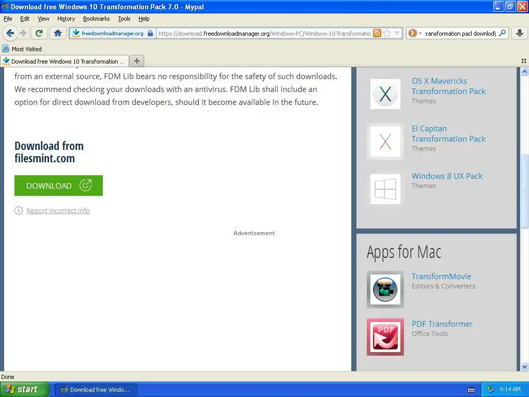Reload the page with the refresh icon

tap(39, 33)
